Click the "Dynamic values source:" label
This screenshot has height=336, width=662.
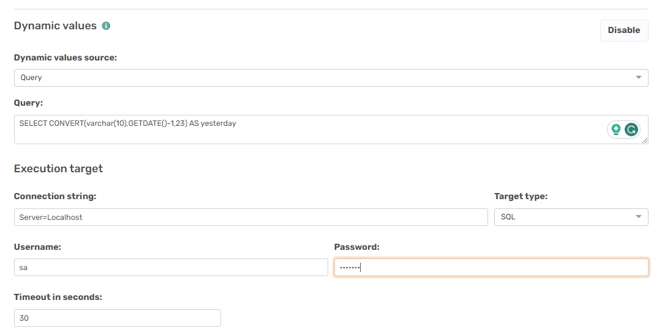pos(66,57)
